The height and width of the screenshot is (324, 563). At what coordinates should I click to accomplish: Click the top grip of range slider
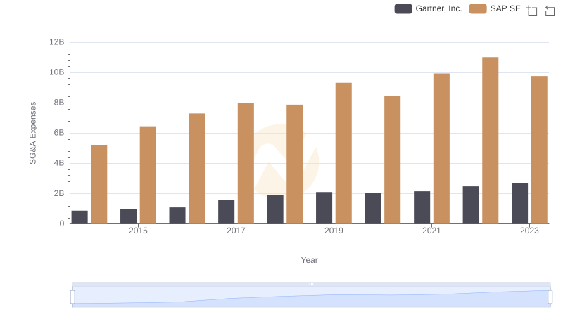tap(311, 284)
